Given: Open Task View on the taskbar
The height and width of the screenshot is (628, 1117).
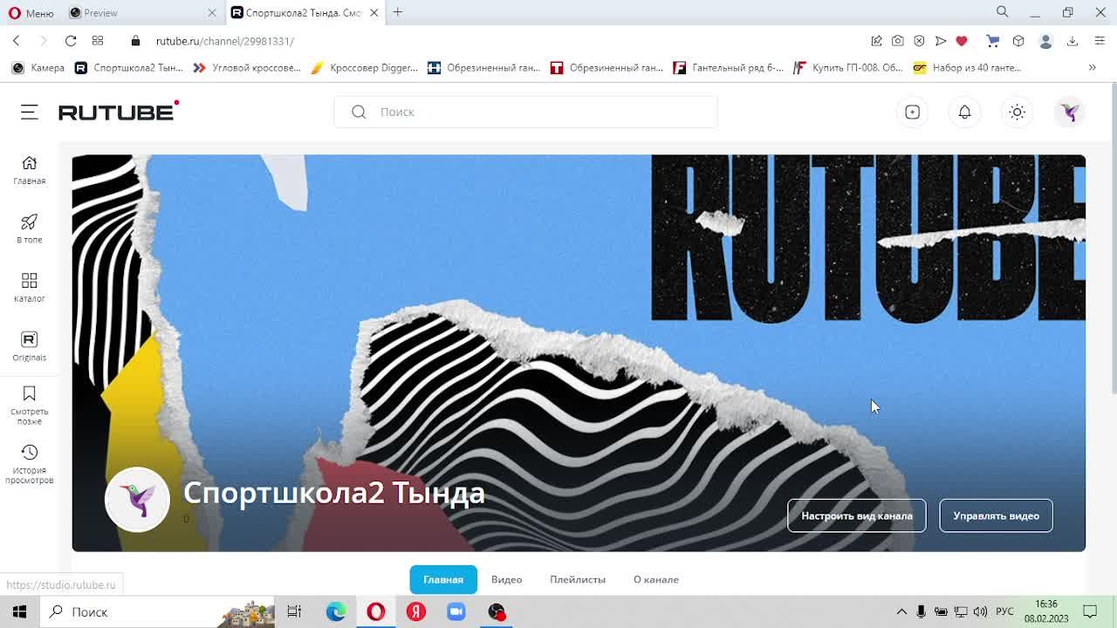Looking at the screenshot, I should 294,611.
